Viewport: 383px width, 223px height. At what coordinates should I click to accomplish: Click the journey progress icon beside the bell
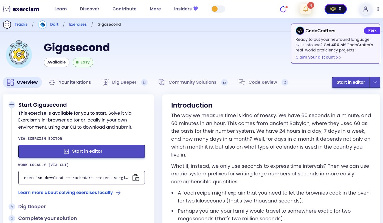click(x=283, y=9)
